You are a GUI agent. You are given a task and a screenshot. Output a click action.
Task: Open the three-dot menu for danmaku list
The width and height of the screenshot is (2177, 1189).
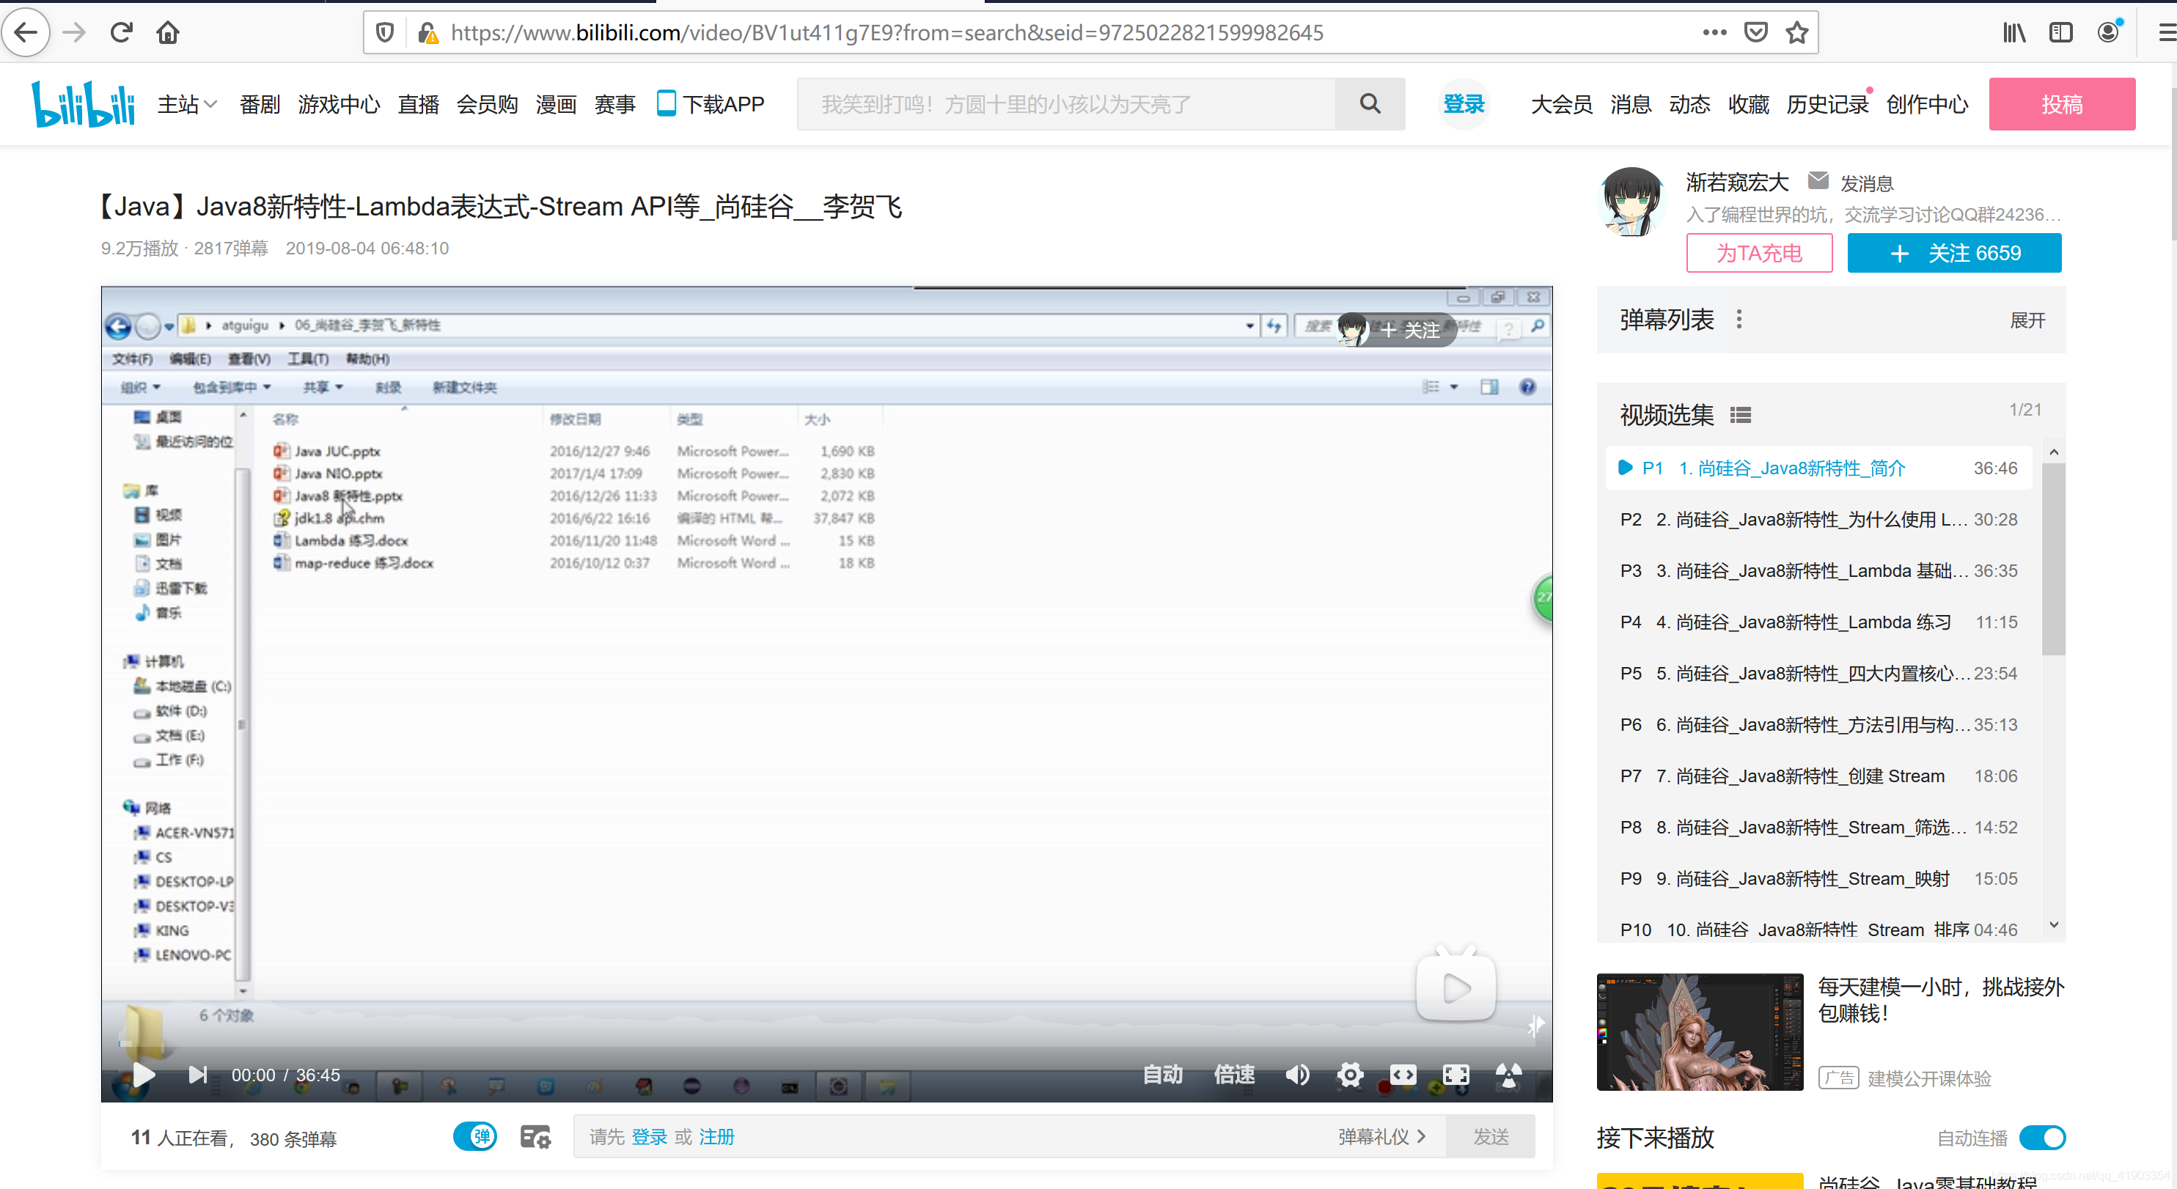click(1739, 320)
